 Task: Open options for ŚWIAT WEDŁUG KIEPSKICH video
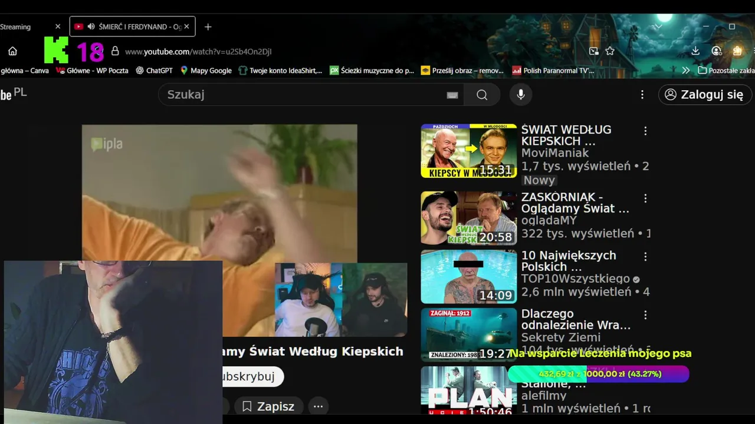645,131
